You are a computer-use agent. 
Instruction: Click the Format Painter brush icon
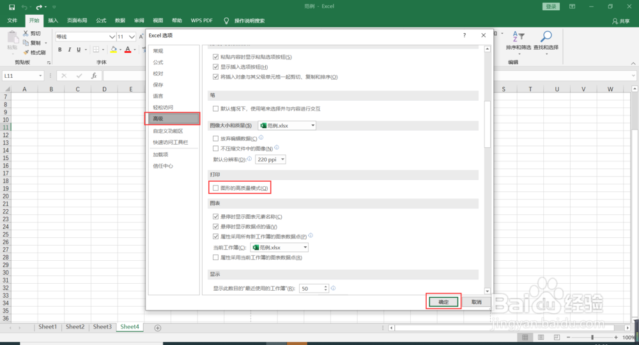click(26, 52)
